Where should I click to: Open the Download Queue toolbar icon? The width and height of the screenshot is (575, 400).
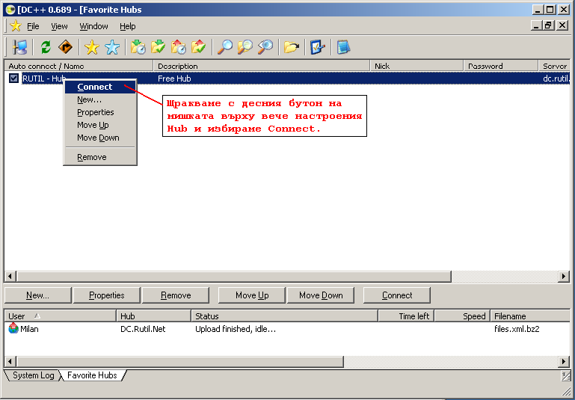tap(138, 47)
